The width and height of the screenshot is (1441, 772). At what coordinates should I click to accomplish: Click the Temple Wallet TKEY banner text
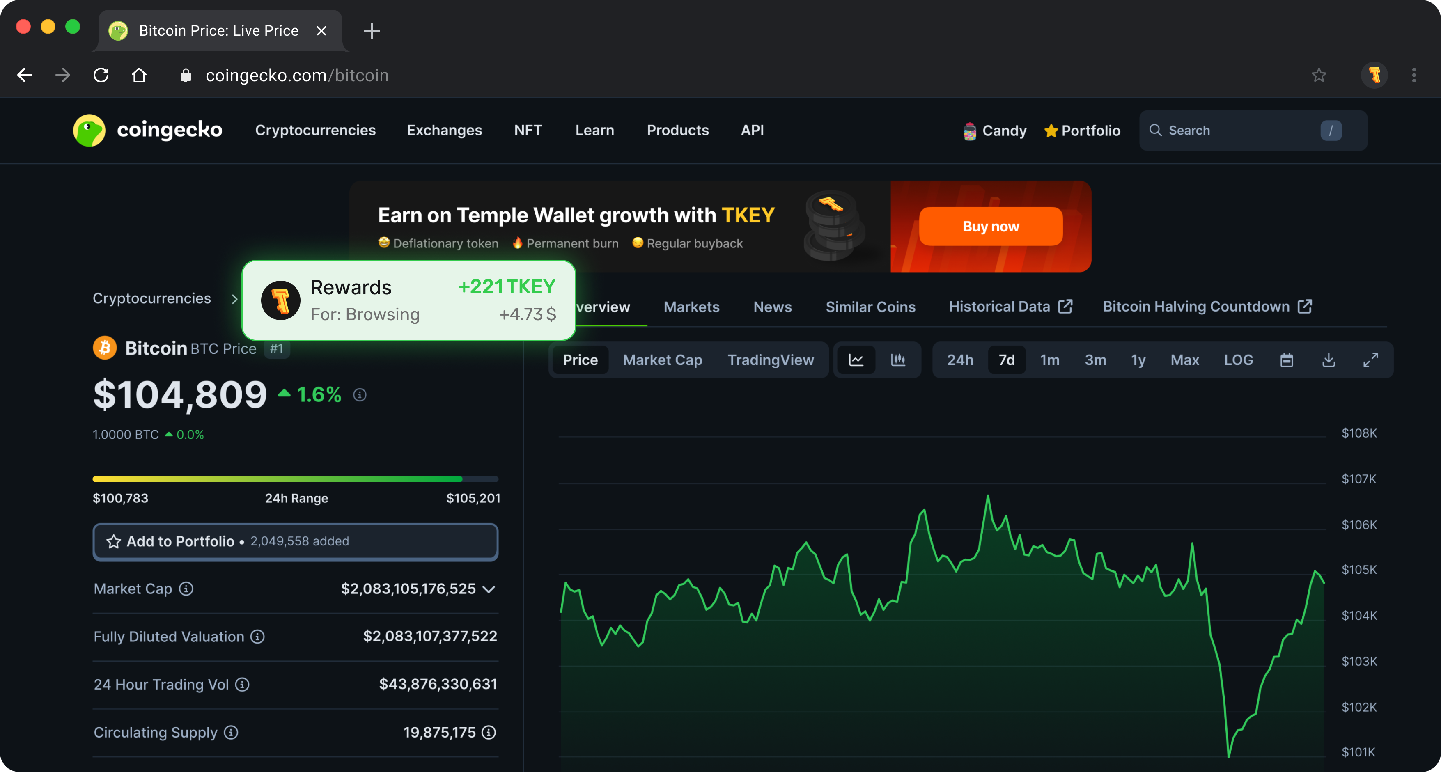pos(576,215)
